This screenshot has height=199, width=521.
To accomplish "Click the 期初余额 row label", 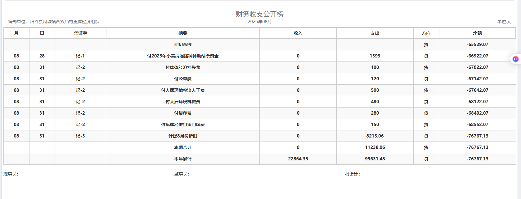I will [183, 44].
